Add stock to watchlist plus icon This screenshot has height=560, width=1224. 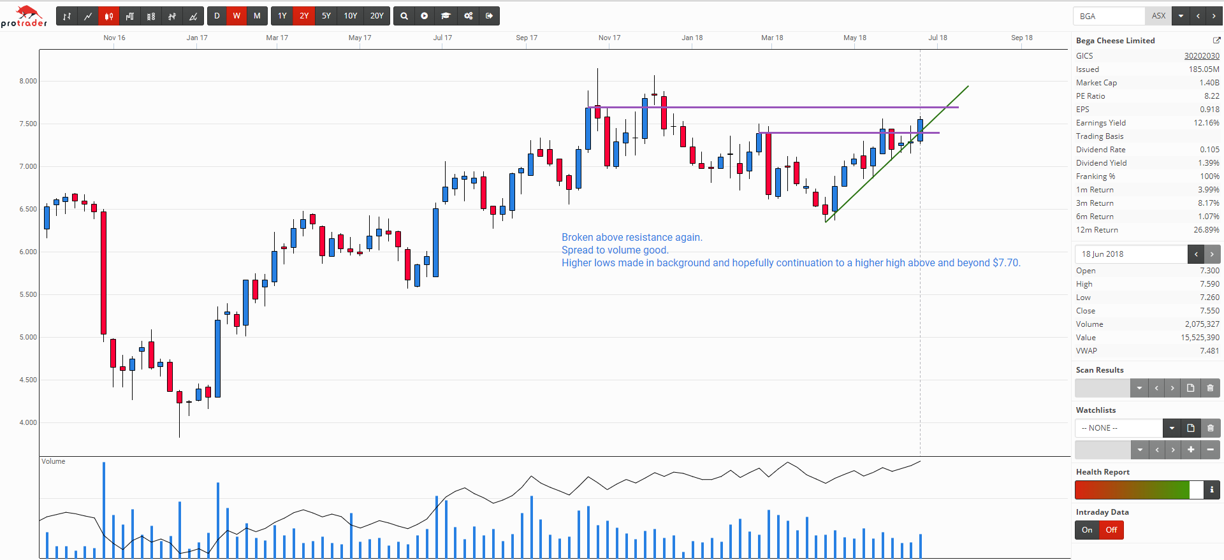click(1190, 450)
